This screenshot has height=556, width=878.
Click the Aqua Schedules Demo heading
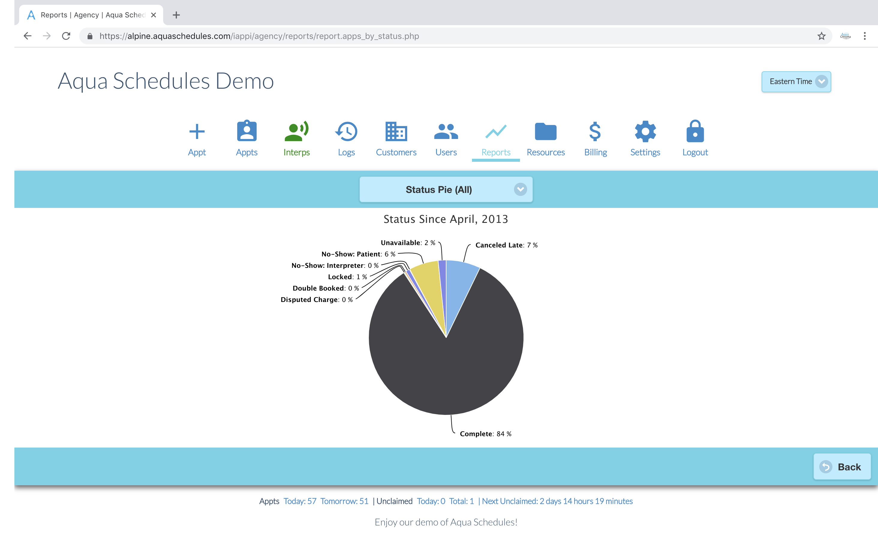click(x=166, y=81)
